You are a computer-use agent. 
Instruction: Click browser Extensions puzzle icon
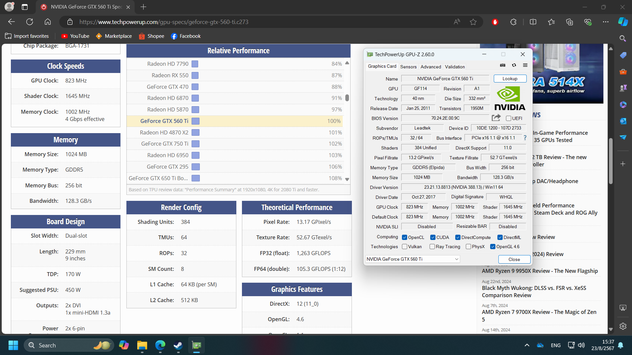point(513,22)
